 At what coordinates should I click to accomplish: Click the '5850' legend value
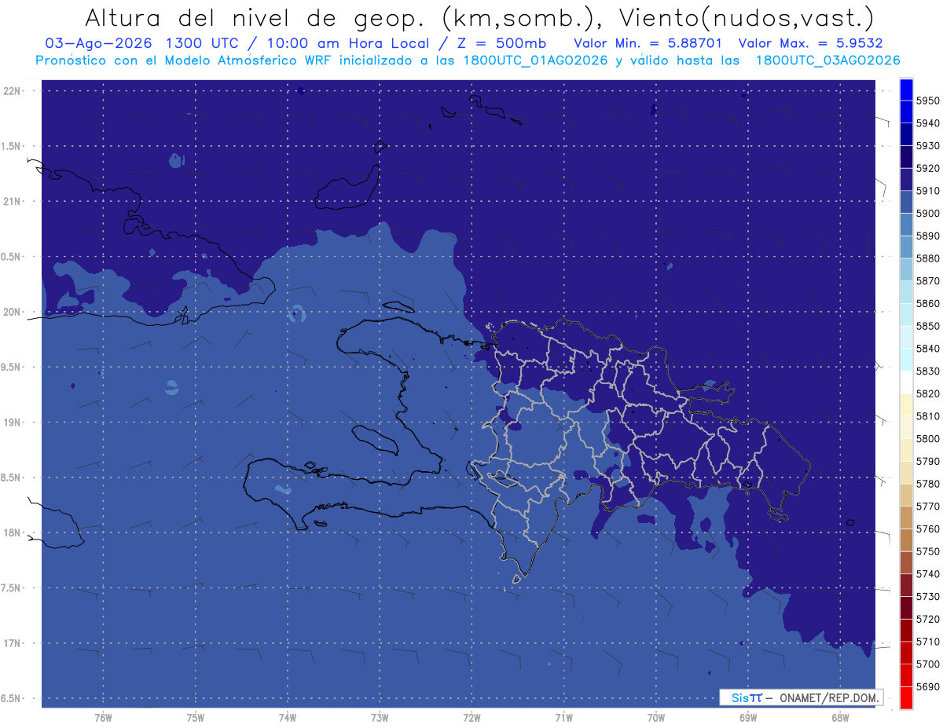pos(927,326)
